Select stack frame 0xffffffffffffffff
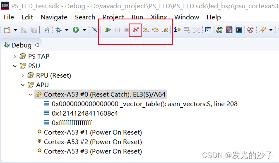Viewport: 279px width, 163px height. tap(67, 123)
